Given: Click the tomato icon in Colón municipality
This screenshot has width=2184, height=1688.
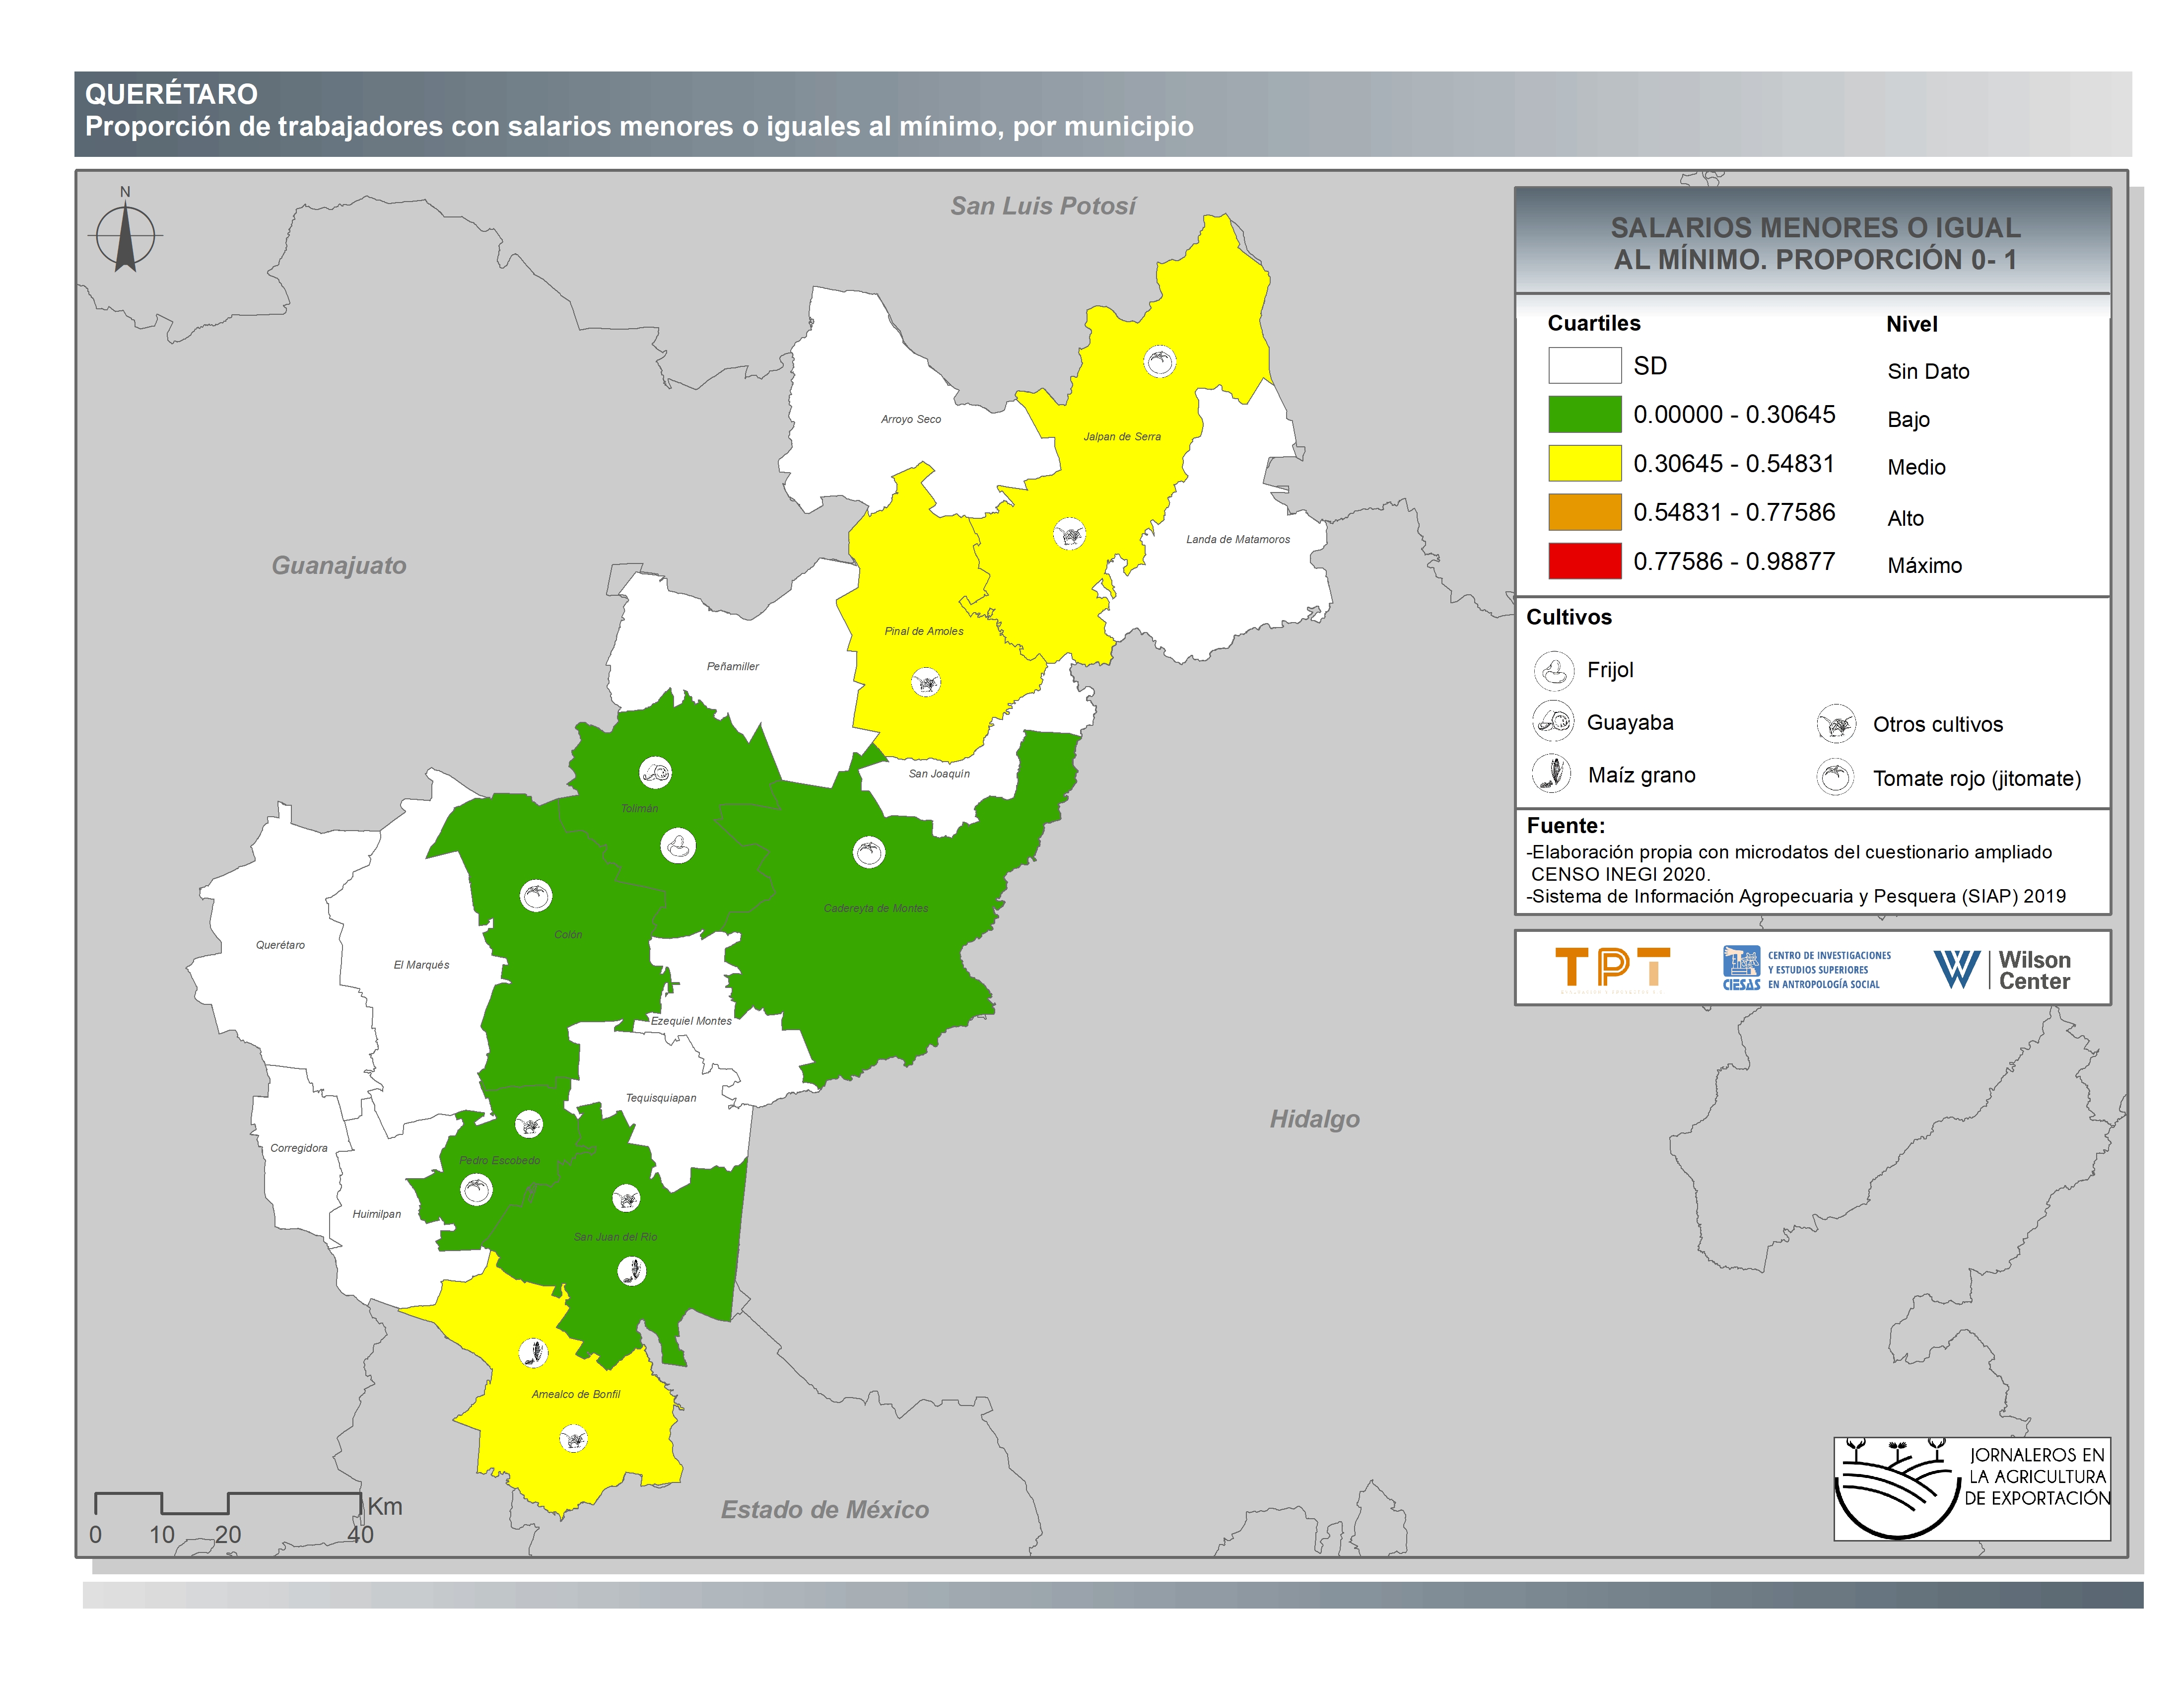Looking at the screenshot, I should (536, 895).
